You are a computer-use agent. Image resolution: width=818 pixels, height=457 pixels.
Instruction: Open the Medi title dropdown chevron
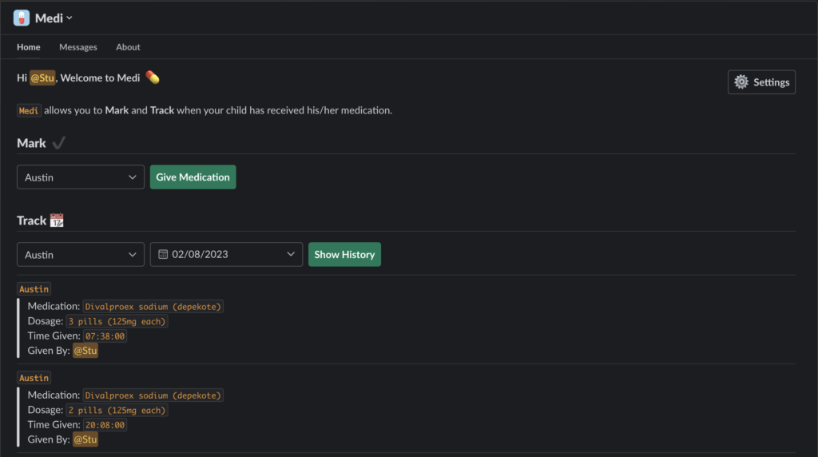pyautogui.click(x=69, y=18)
